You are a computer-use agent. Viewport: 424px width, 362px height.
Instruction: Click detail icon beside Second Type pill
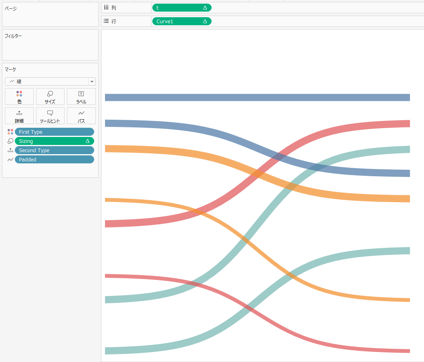point(10,150)
